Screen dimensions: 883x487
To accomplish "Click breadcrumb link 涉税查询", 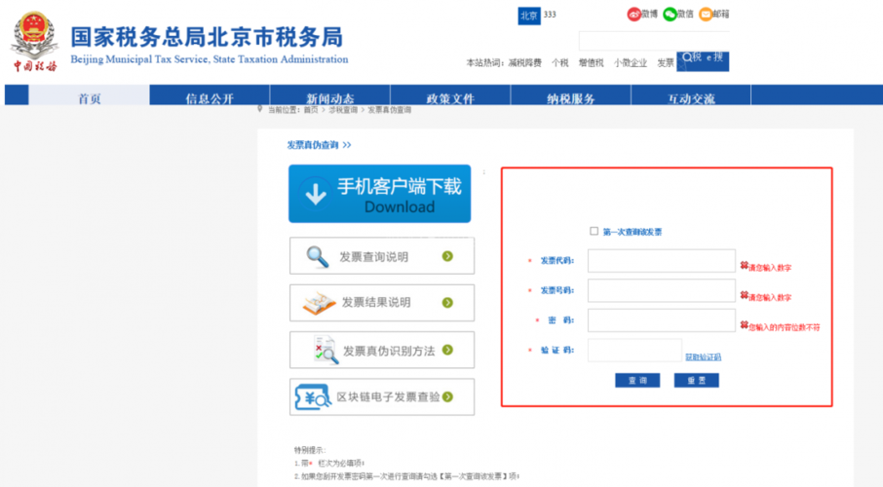I will tap(343, 110).
